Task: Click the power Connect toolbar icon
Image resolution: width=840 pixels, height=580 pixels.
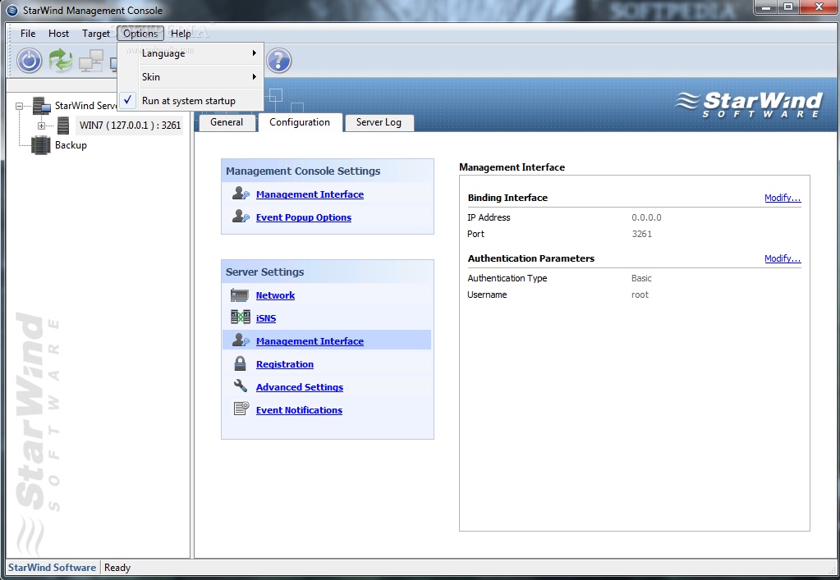Action: pyautogui.click(x=30, y=61)
